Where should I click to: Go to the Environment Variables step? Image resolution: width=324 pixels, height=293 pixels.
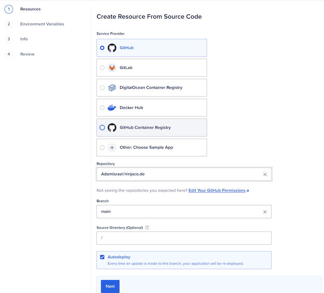[42, 24]
